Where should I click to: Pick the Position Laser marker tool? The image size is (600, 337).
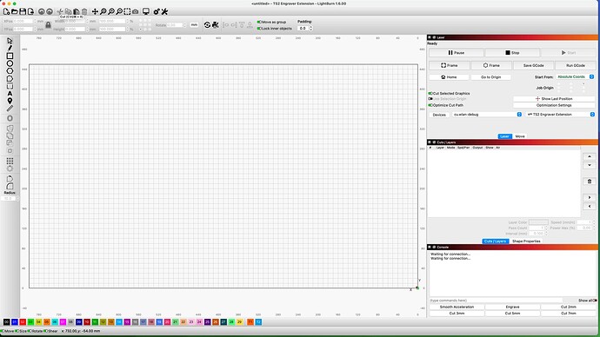[10, 101]
